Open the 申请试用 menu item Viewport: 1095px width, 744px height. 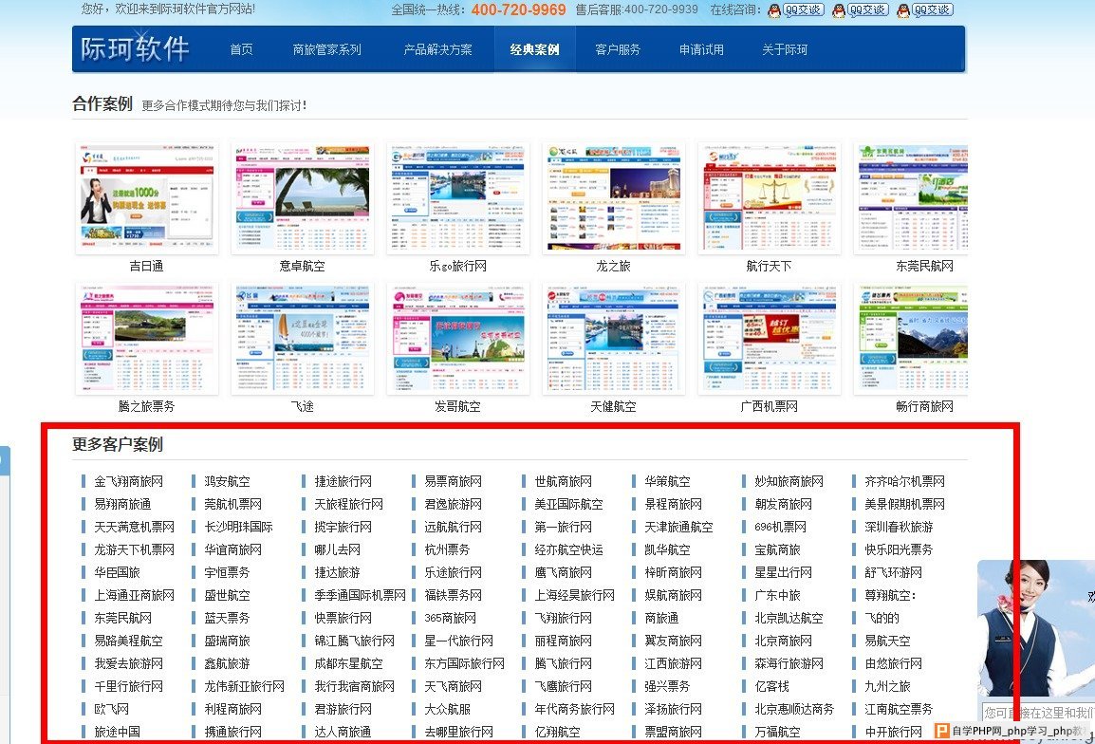(x=701, y=49)
